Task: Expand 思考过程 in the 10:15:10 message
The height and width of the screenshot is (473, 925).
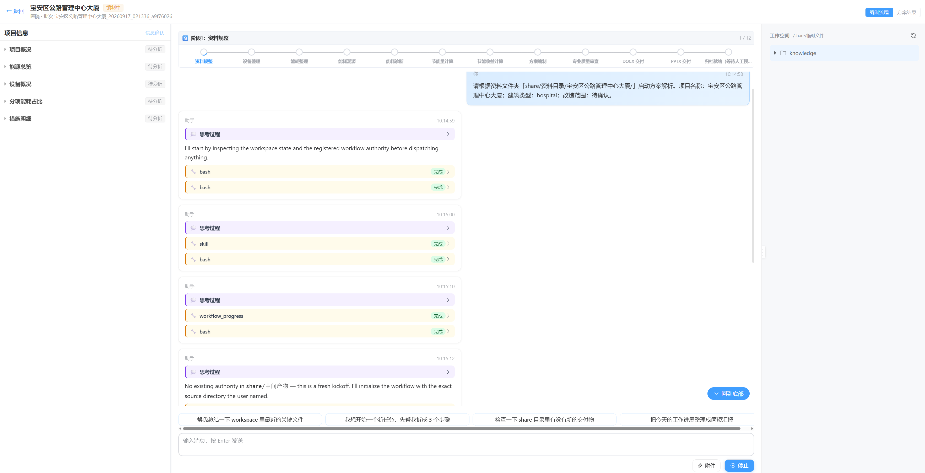Action: [x=320, y=300]
